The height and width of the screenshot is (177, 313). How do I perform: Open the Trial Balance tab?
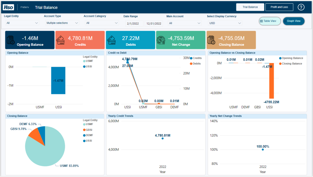250,7
